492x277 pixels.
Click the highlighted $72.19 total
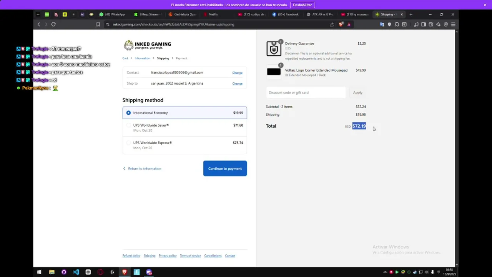pos(359,126)
